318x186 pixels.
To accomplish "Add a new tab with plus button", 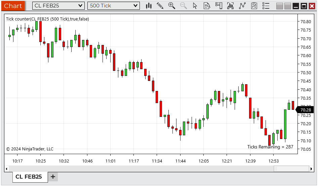I will click(53, 177).
